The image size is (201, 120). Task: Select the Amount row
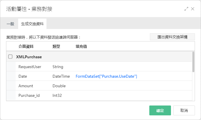click(x=99, y=86)
